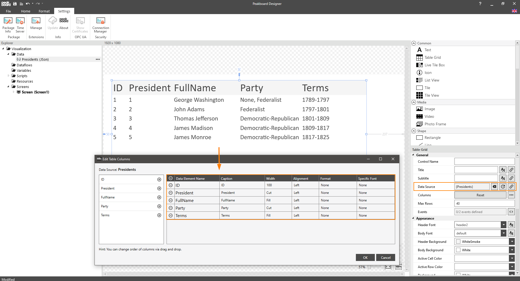Screen dimensions: 520x281
Task: Open Header Background color dropdown
Action: (x=512, y=241)
